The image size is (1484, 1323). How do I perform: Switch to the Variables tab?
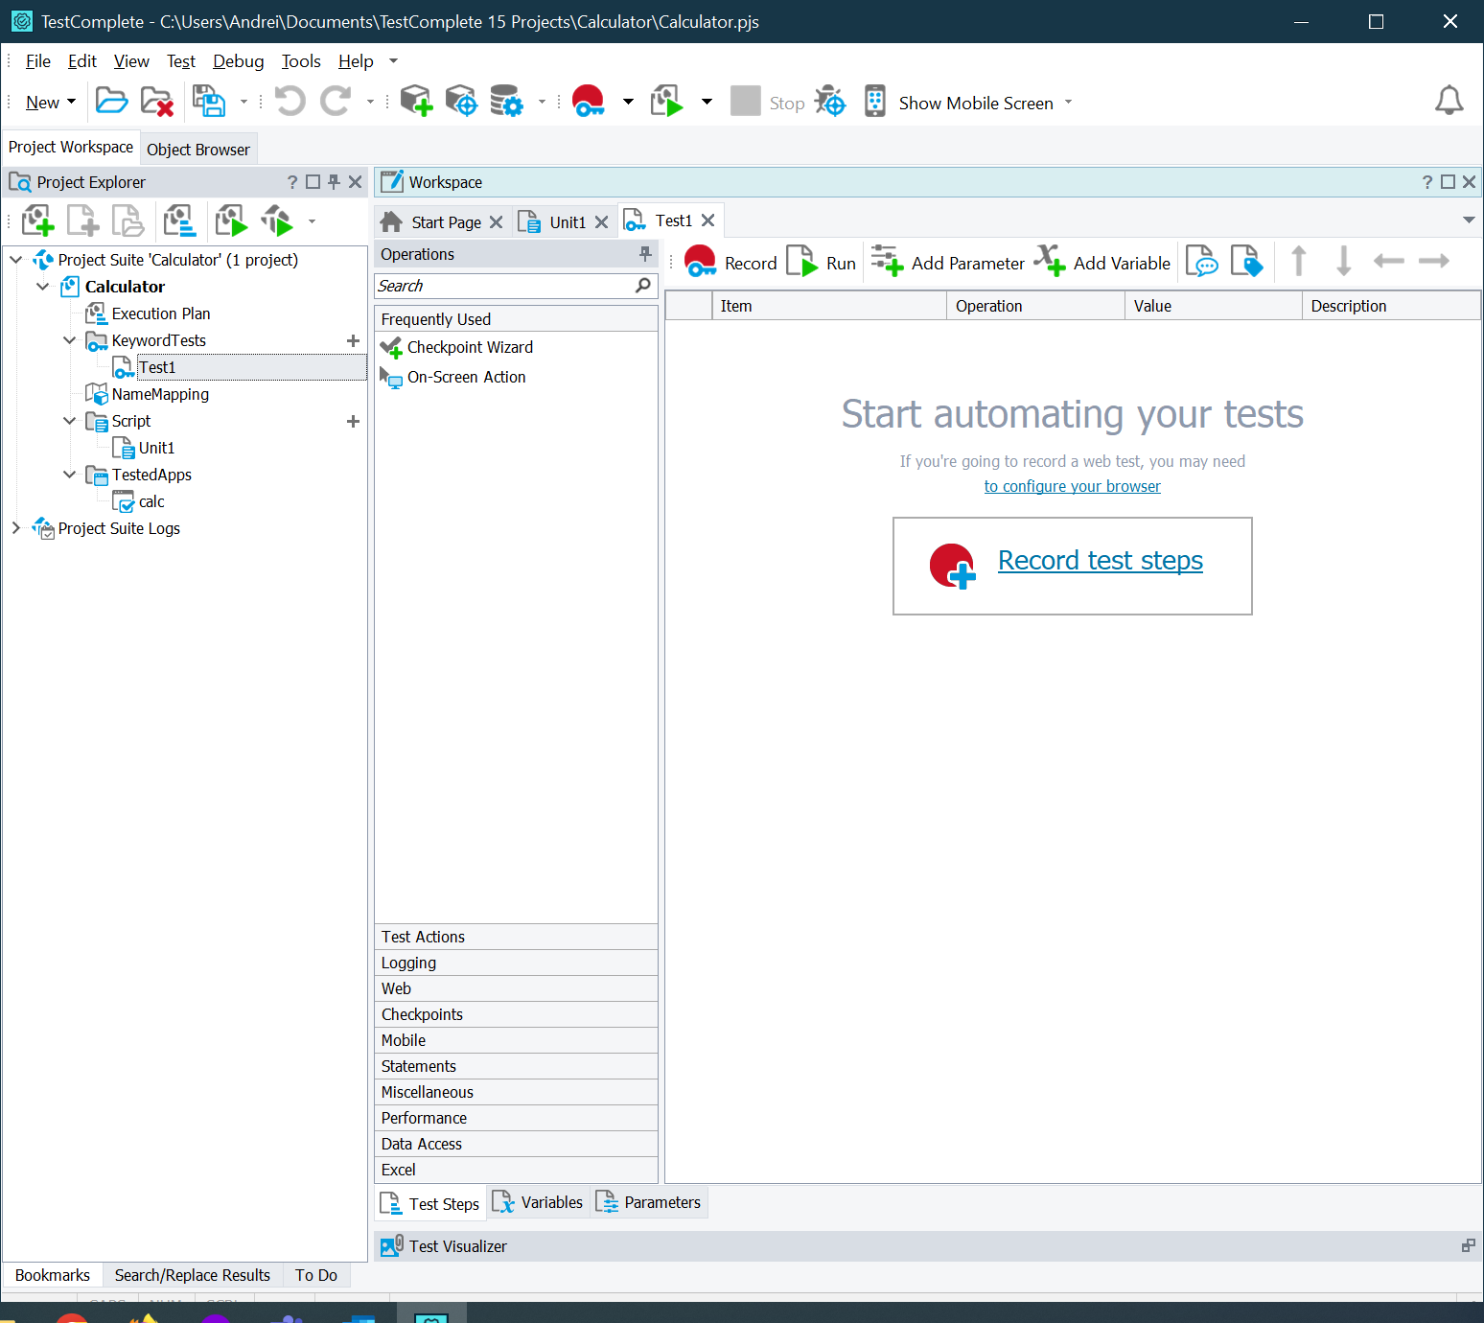[538, 1202]
